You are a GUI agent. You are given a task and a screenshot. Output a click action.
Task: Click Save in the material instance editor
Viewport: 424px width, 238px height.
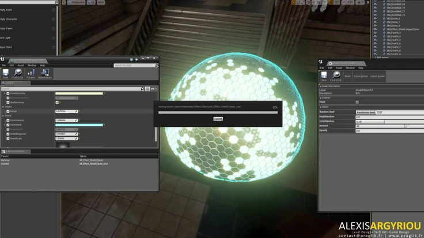[x=5, y=74]
